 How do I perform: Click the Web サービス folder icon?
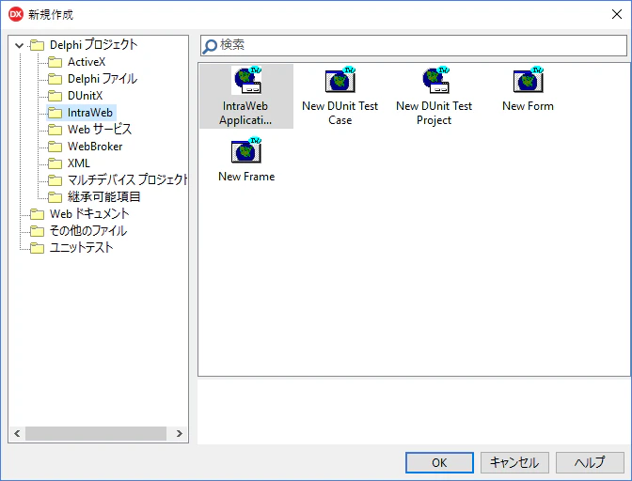(x=55, y=130)
